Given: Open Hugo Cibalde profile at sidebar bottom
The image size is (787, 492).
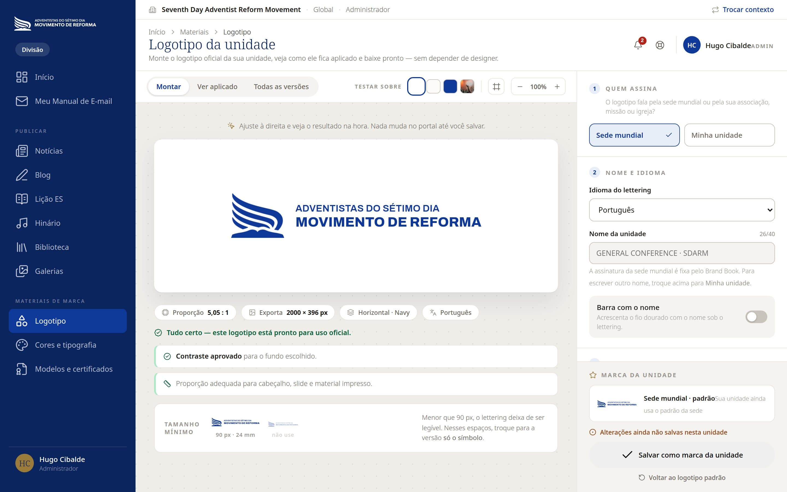Looking at the screenshot, I should point(68,463).
